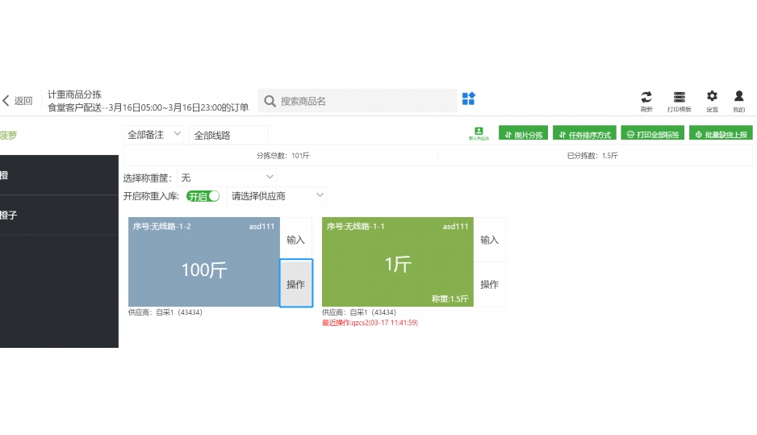Screen dimensions: 757x435
Task: Open the 请选择供应商 supplier dropdown
Action: coord(277,196)
